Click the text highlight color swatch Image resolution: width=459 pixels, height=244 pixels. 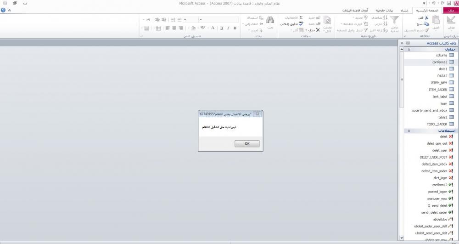[x=202, y=28]
